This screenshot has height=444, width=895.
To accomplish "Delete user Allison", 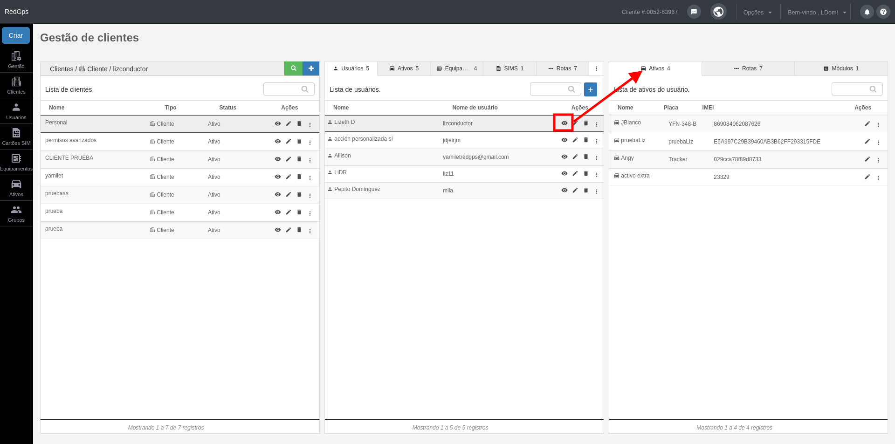I will click(x=586, y=157).
